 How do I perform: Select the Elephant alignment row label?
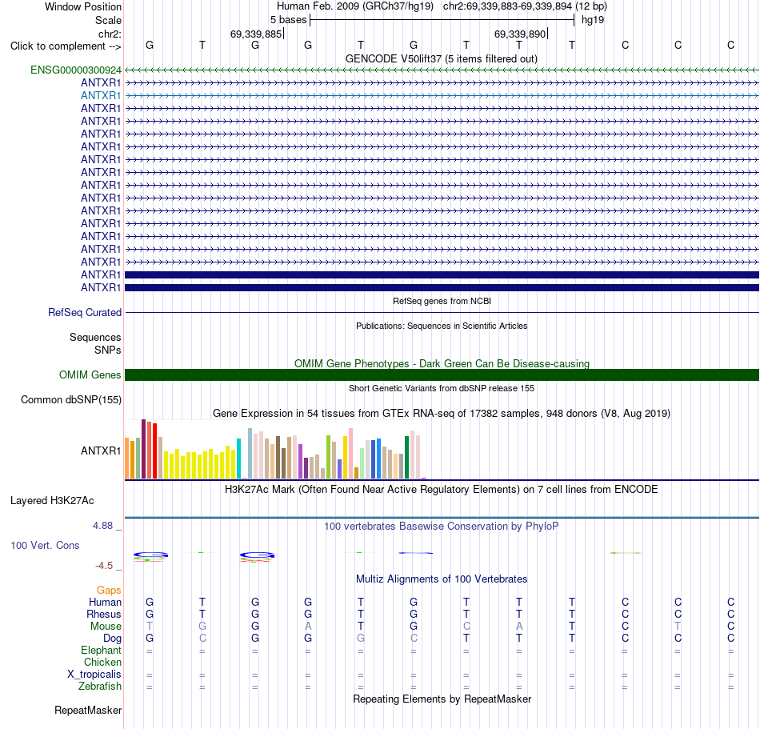(x=101, y=650)
